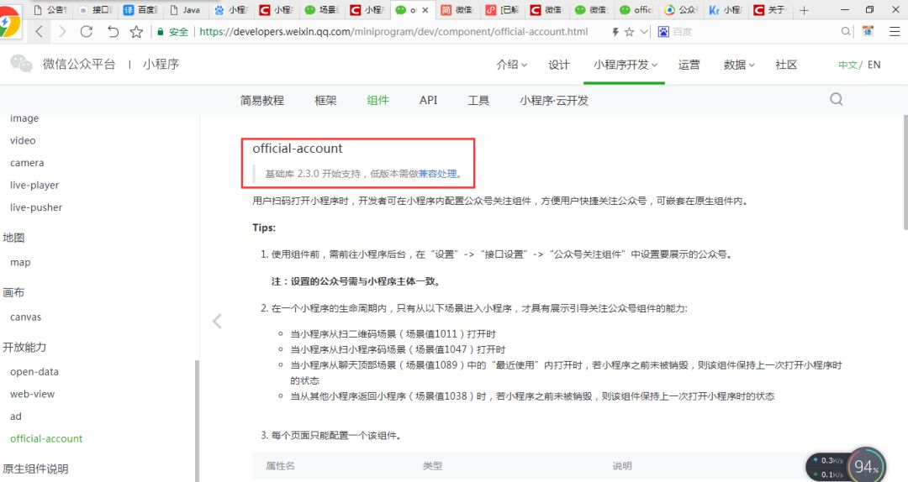This screenshot has width=908, height=482.
Task: Switch to the Kr icon 小程 tab
Action: pyautogui.click(x=726, y=9)
